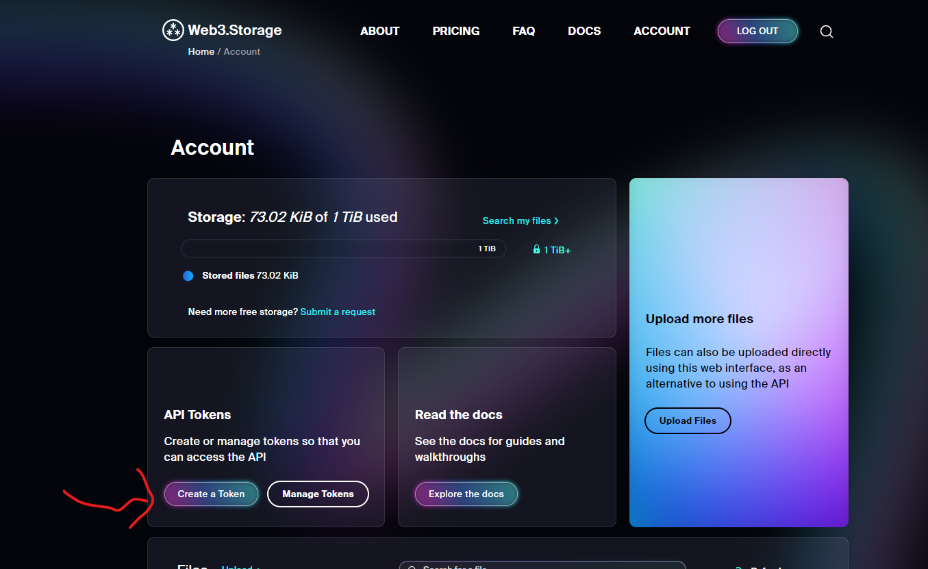
Task: Open the ABOUT menu item
Action: (380, 31)
